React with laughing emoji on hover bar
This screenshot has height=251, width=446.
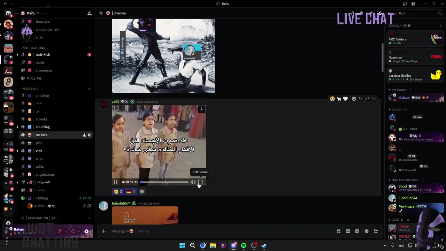coord(332,99)
